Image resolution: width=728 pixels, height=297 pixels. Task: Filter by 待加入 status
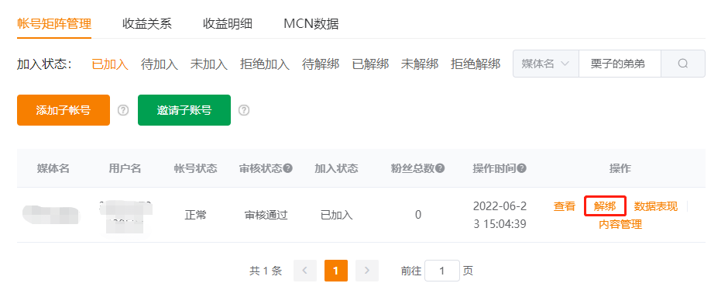tap(160, 64)
